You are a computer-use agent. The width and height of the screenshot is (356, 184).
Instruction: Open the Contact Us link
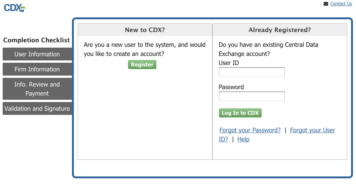coord(341,4)
